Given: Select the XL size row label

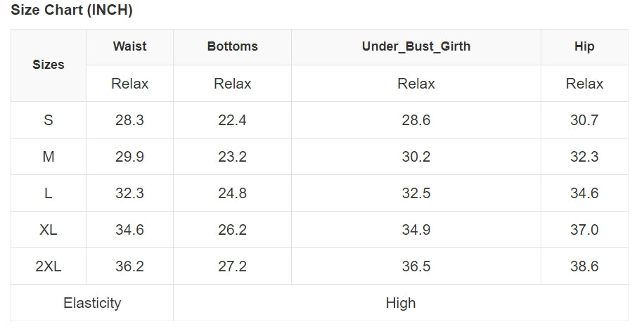Looking at the screenshot, I should [49, 230].
